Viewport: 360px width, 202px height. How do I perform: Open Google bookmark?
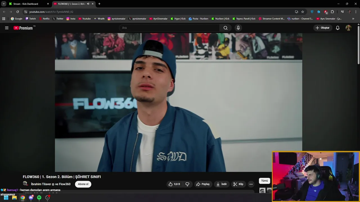17,19
